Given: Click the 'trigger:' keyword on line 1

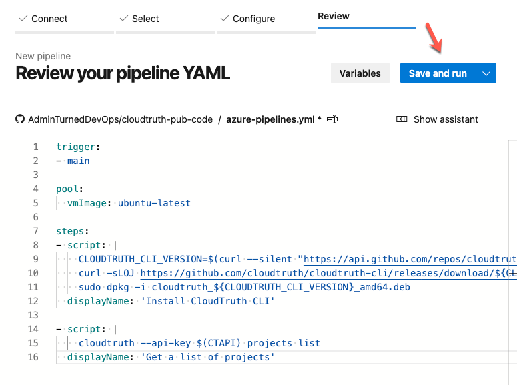Looking at the screenshot, I should pos(78,147).
